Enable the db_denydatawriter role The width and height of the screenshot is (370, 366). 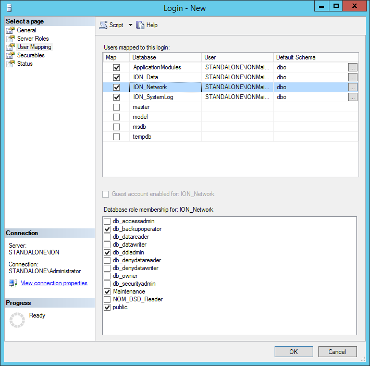pos(107,268)
